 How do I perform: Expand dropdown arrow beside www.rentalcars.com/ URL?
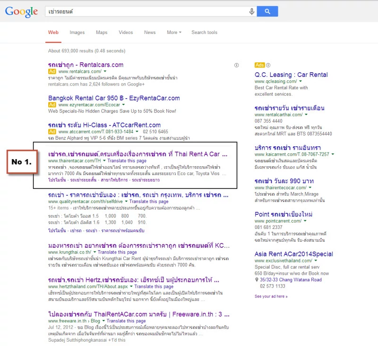[x=105, y=71]
